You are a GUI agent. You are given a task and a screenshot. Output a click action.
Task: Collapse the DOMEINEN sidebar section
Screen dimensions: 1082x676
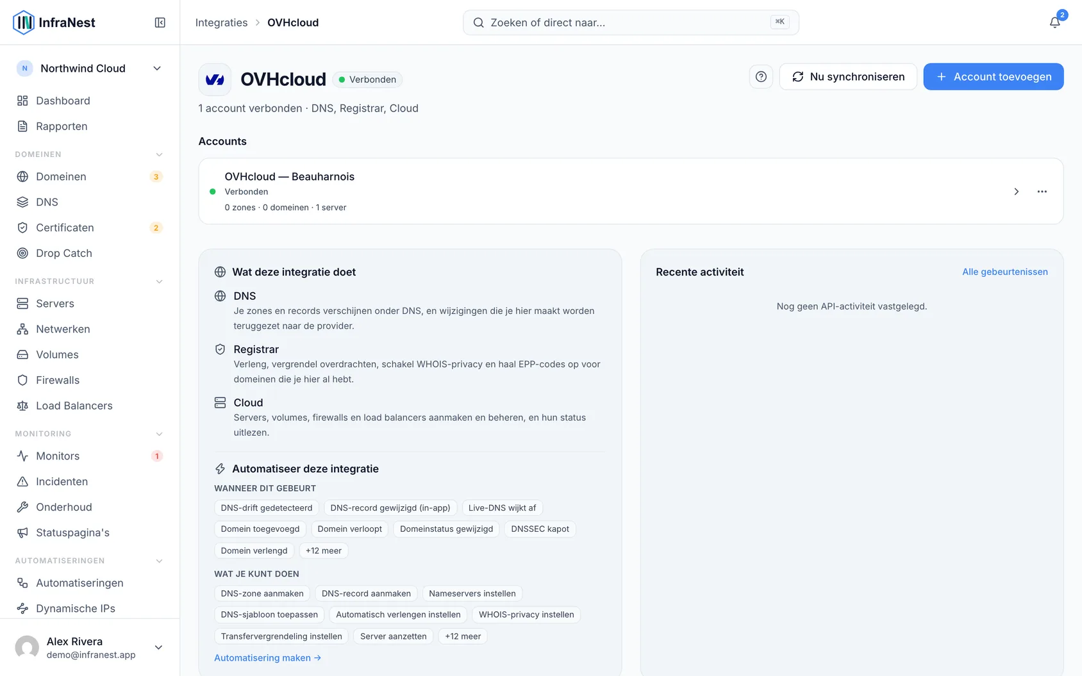[159, 154]
